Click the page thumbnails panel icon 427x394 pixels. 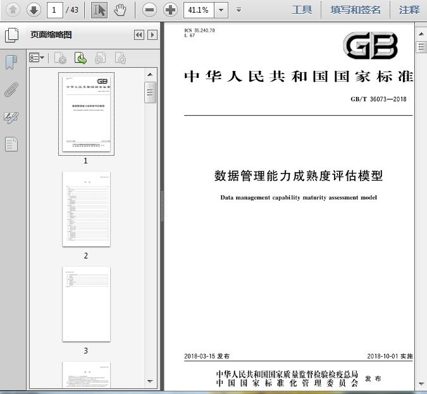tap(12, 35)
